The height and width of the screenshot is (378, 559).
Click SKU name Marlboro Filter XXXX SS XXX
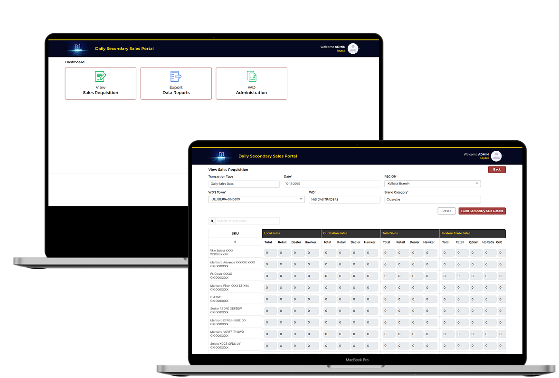(x=229, y=286)
